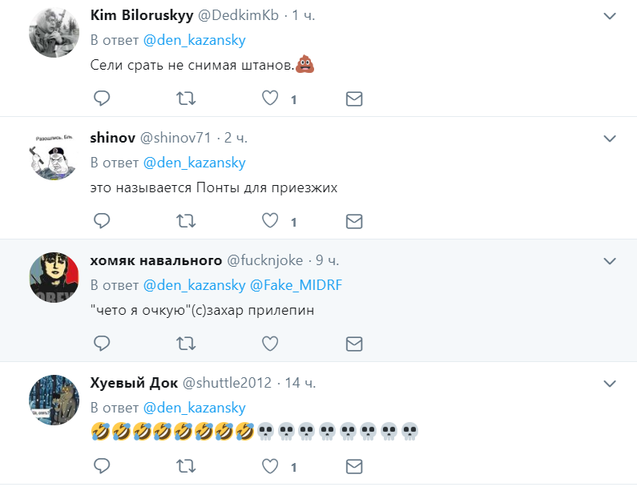Open @den_kazansky link in shinov's reply

[x=194, y=163]
